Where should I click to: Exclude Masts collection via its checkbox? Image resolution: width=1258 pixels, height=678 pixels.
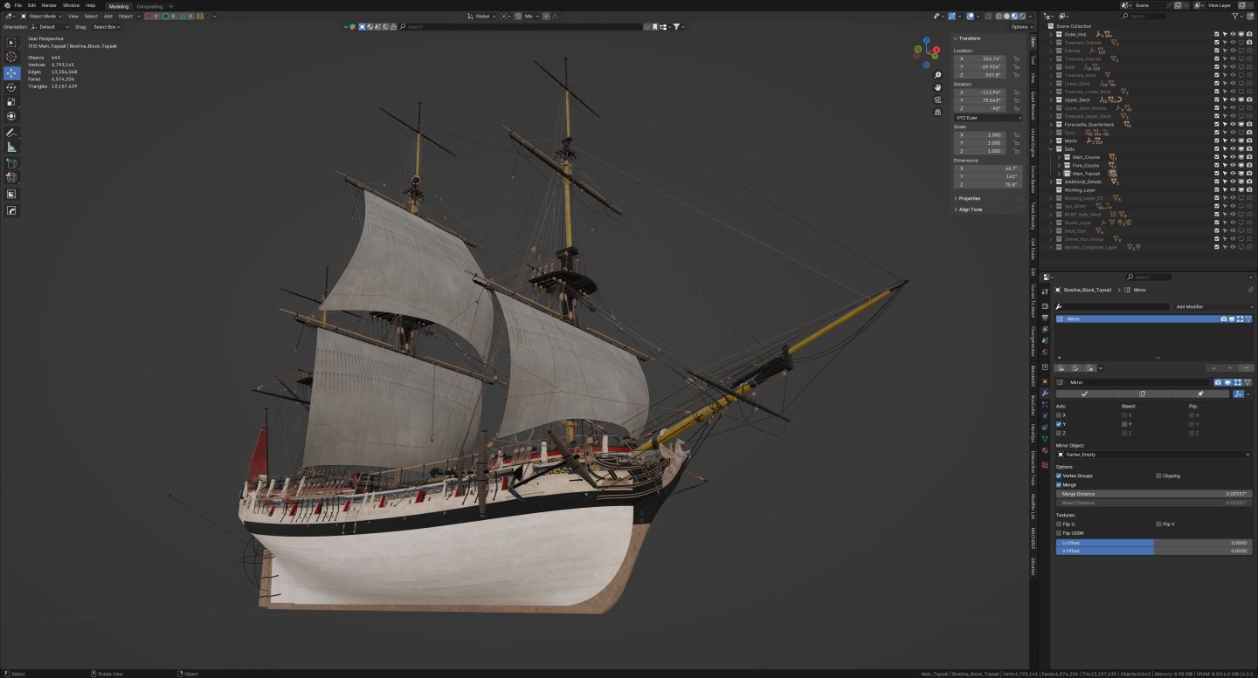point(1216,140)
